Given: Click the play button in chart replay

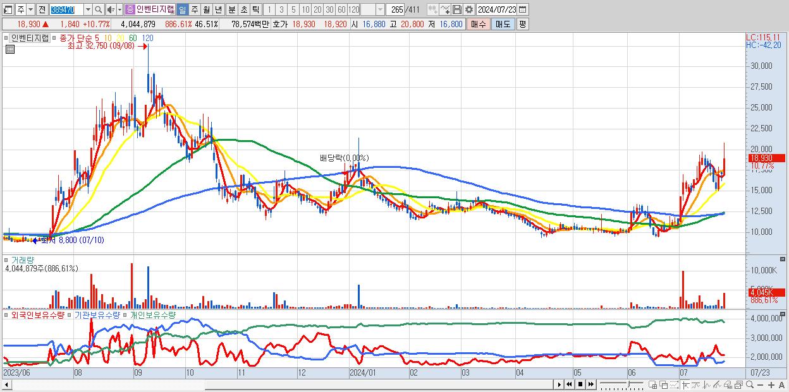Looking at the screenshot, I should click(x=560, y=384).
